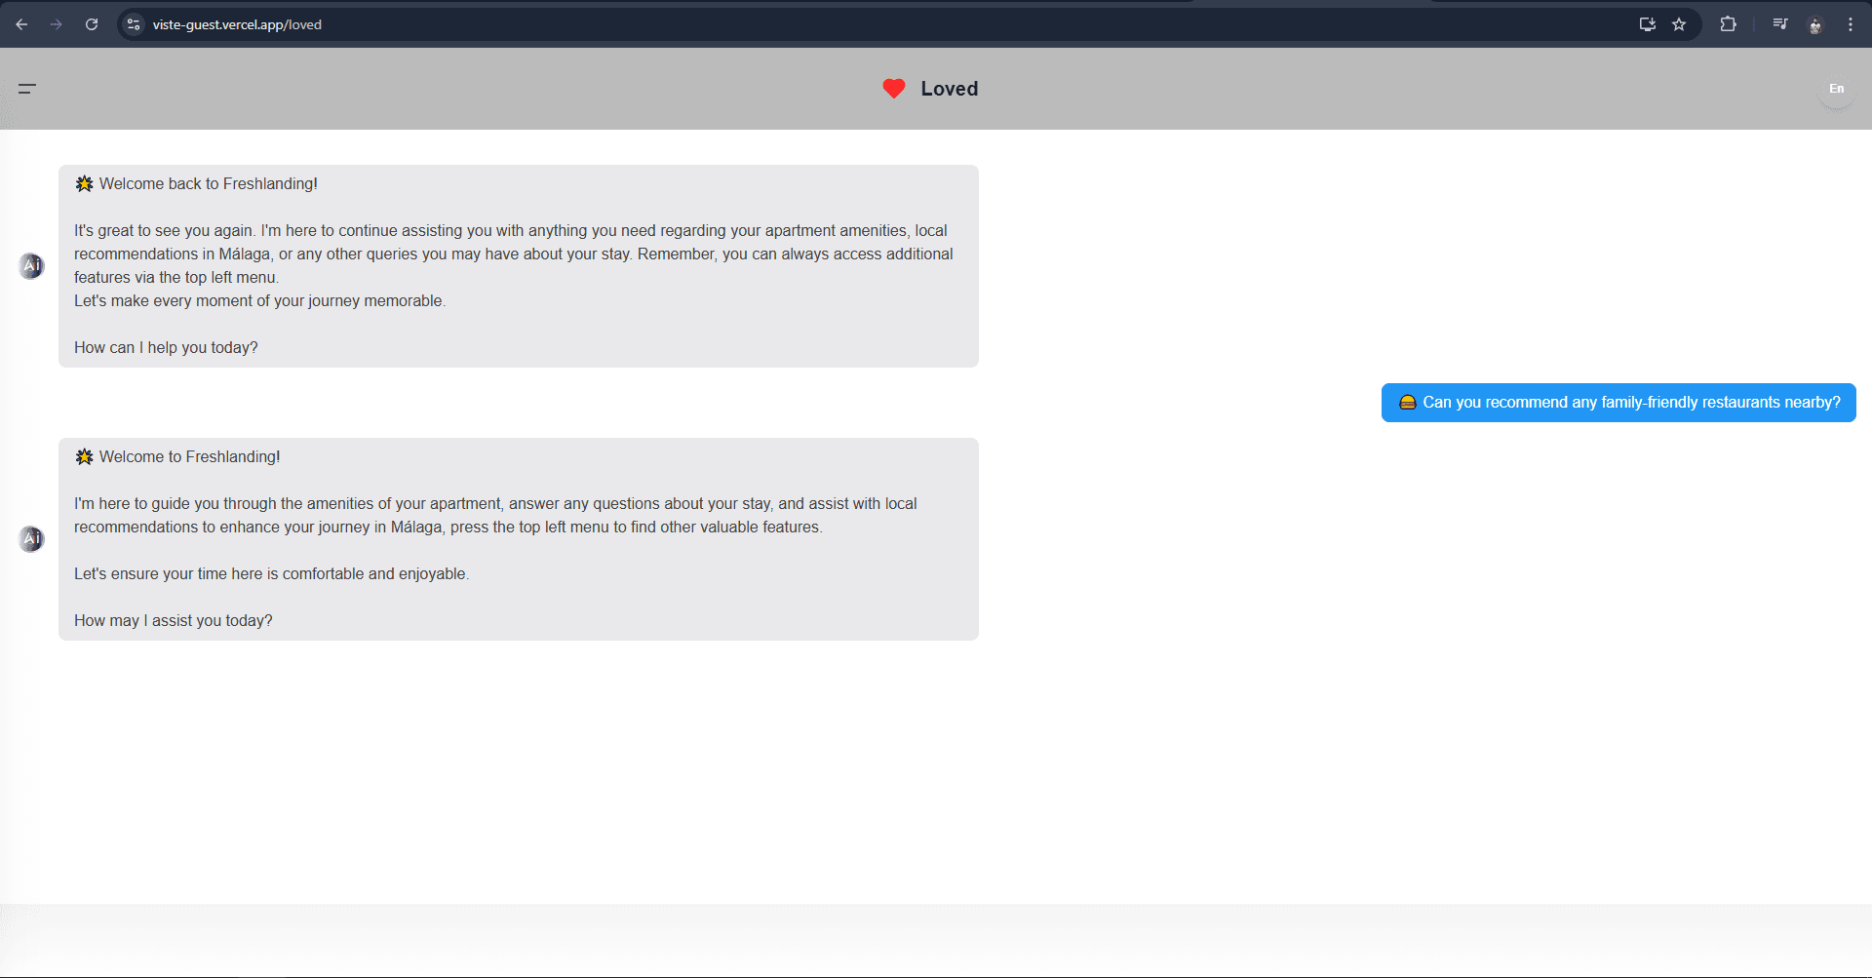
Task: Reload the current page
Action: point(92,24)
